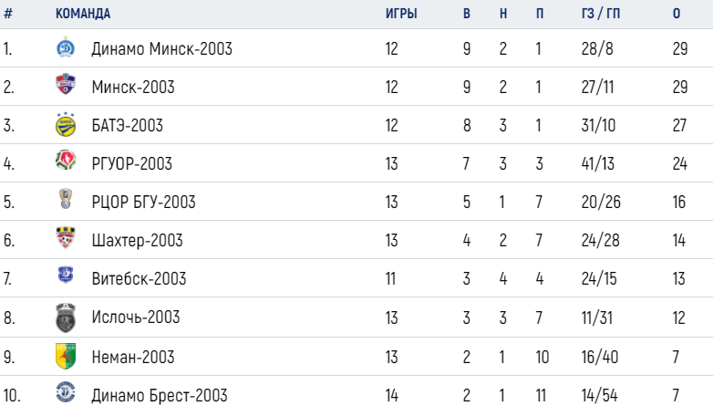Open the Минск-2003 team name link
This screenshot has width=713, height=406.
tap(133, 87)
